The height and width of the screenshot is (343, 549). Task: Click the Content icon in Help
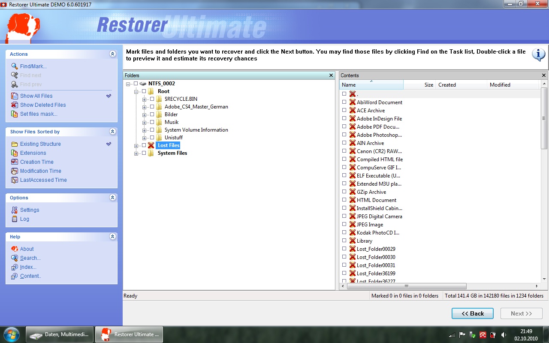pyautogui.click(x=15, y=276)
